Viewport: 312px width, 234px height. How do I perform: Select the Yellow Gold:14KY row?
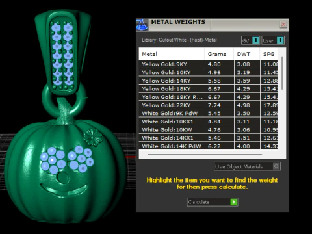pos(208,81)
